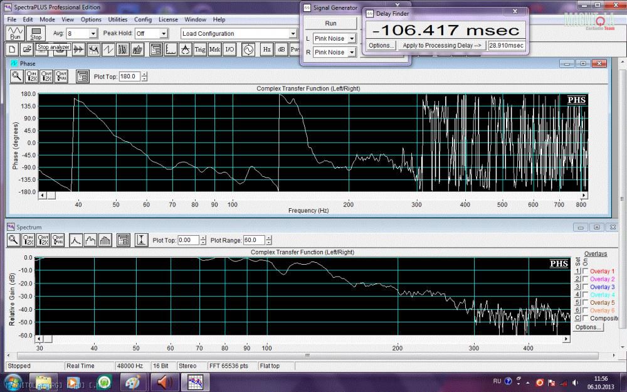Image resolution: width=627 pixels, height=392 pixels.
Task: Open the Avg count dropdown
Action: pos(93,33)
